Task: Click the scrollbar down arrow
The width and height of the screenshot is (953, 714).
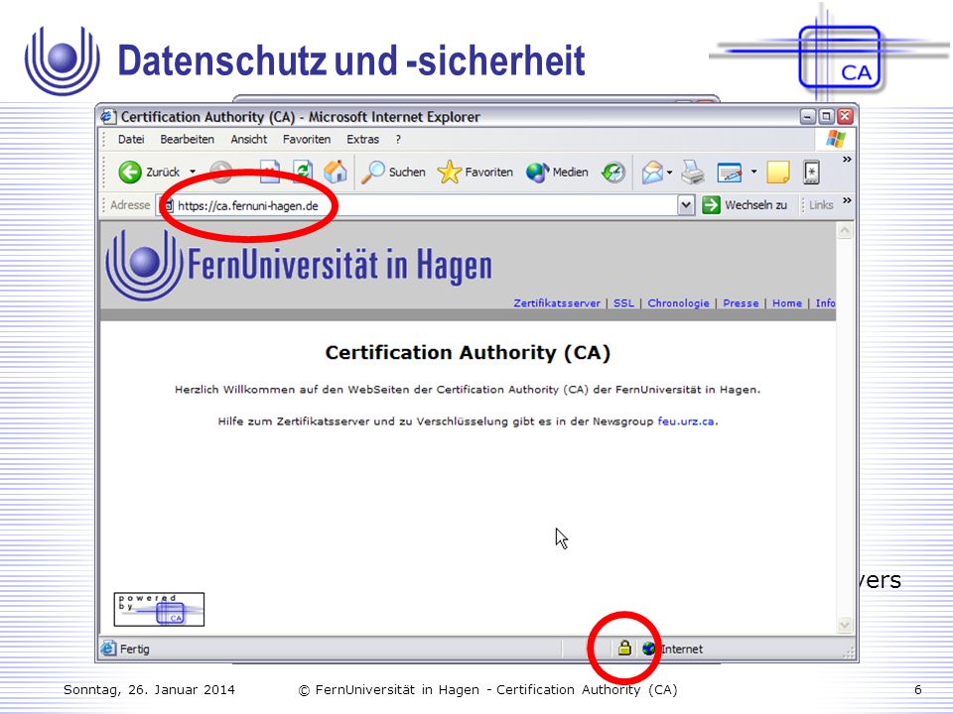Action: click(x=845, y=625)
